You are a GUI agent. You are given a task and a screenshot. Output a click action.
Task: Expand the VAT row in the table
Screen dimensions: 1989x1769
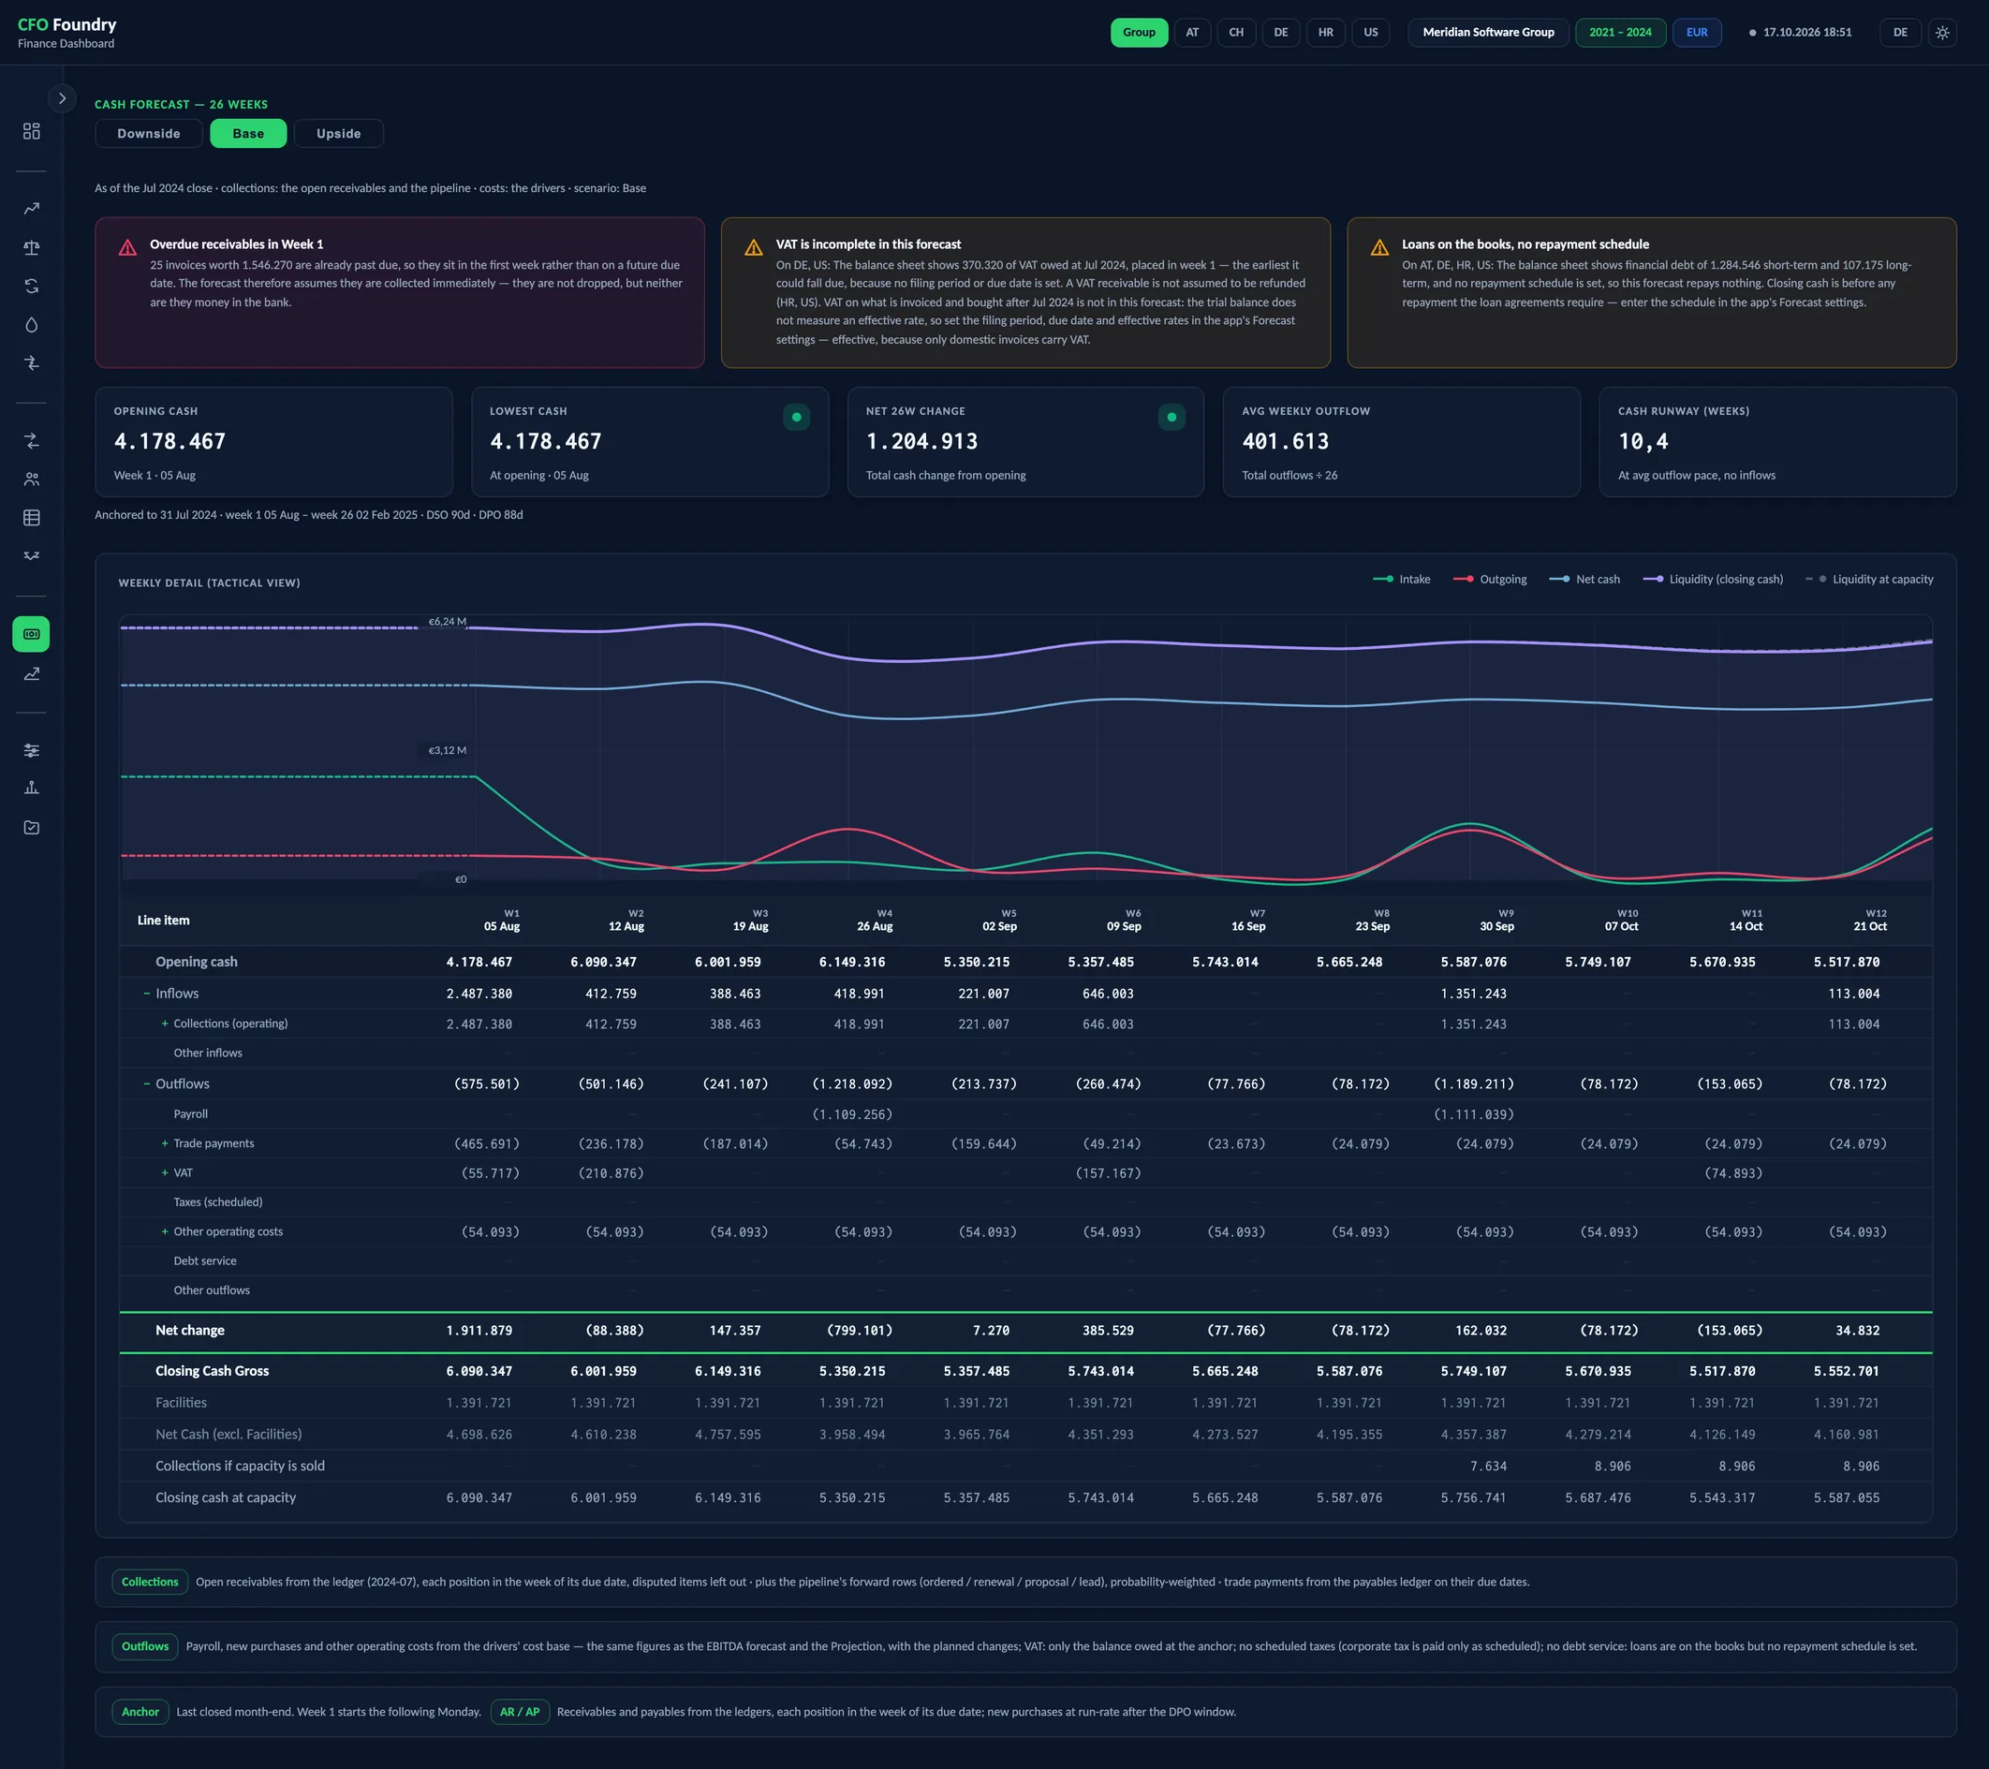(165, 1172)
